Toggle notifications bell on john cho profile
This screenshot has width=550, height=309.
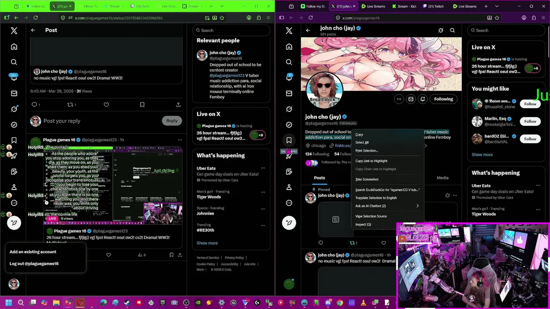tap(423, 99)
